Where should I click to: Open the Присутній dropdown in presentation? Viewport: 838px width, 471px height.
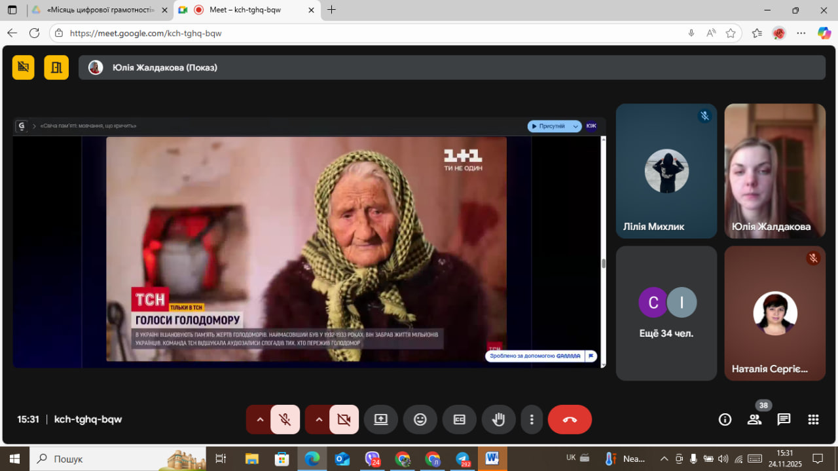[555, 126]
